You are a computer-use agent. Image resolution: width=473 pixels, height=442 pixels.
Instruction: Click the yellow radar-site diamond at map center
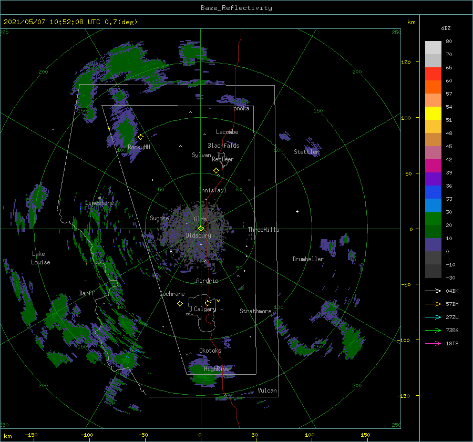click(x=201, y=229)
